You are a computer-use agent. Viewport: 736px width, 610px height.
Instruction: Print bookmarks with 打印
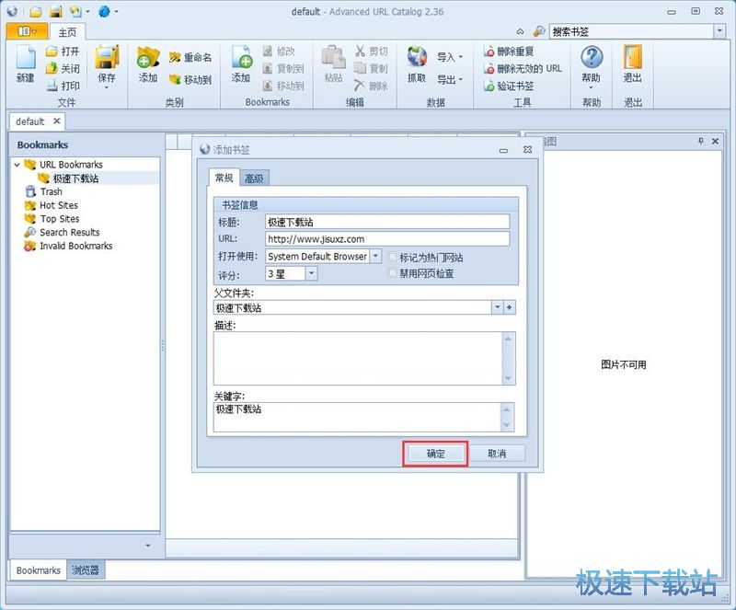63,86
